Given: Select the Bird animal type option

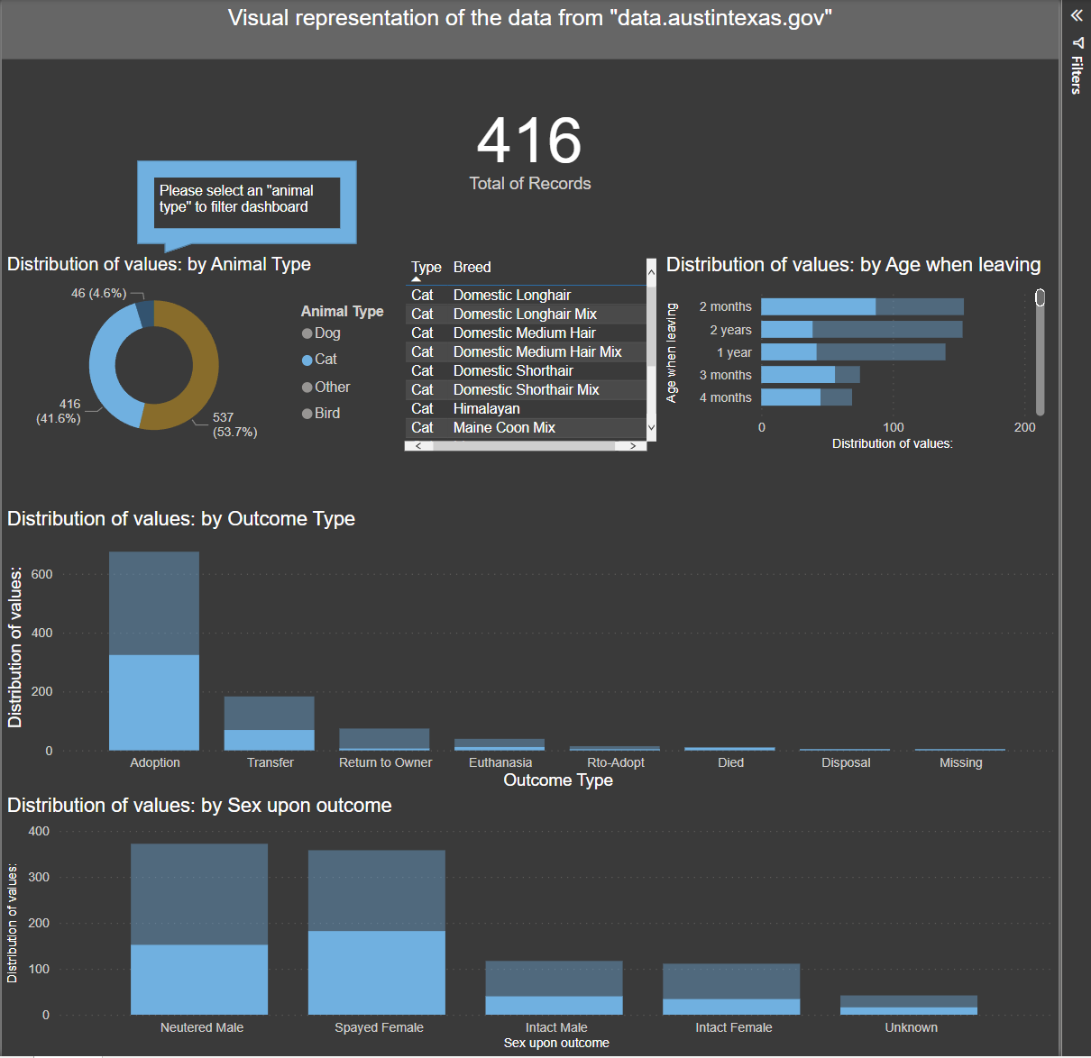Looking at the screenshot, I should (307, 413).
